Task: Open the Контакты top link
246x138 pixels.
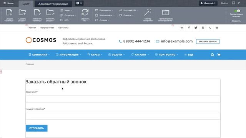Action: (63, 28)
